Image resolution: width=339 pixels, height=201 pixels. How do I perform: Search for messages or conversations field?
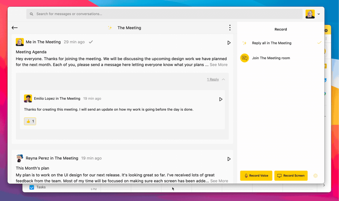[164, 14]
